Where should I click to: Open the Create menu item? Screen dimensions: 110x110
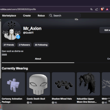(27, 16)
